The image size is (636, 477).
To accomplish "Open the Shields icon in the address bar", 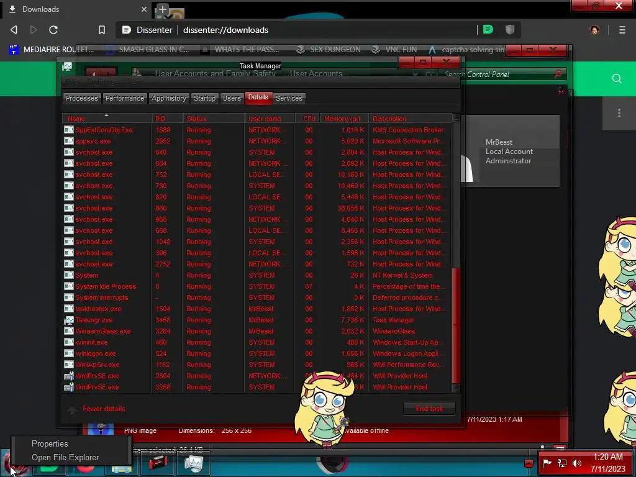I will coord(510,30).
